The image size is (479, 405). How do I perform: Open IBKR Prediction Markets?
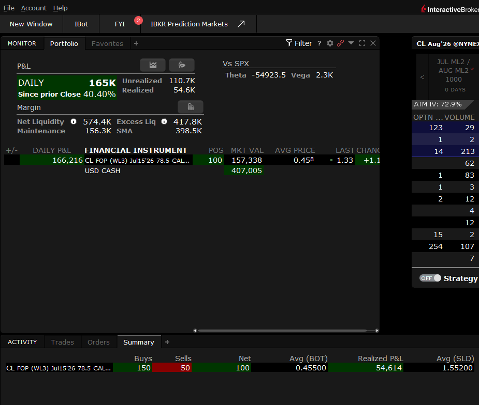tap(189, 24)
